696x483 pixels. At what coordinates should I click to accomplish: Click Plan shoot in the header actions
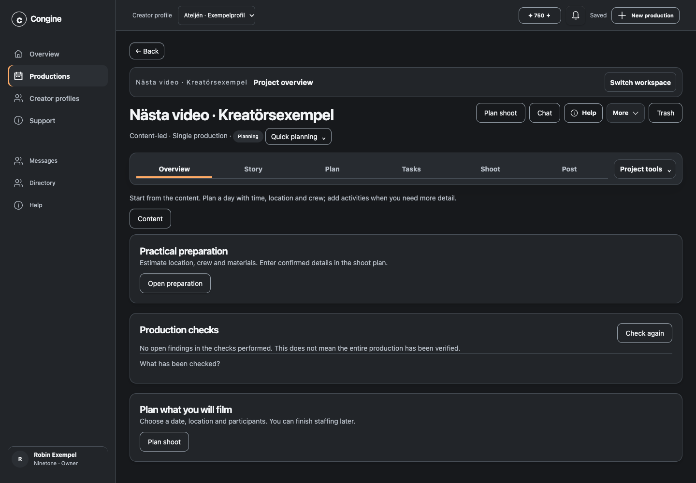click(501, 113)
